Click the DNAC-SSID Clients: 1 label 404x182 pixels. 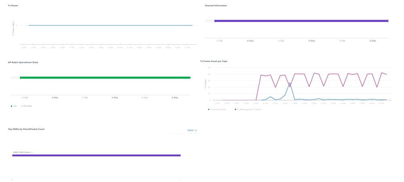pyautogui.click(x=23, y=152)
